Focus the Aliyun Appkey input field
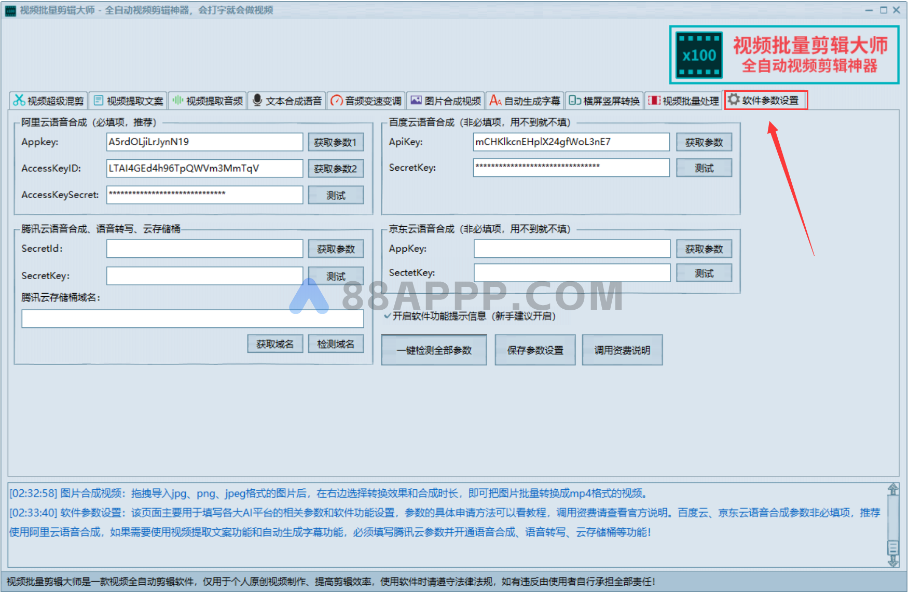The width and height of the screenshot is (909, 592). (204, 142)
